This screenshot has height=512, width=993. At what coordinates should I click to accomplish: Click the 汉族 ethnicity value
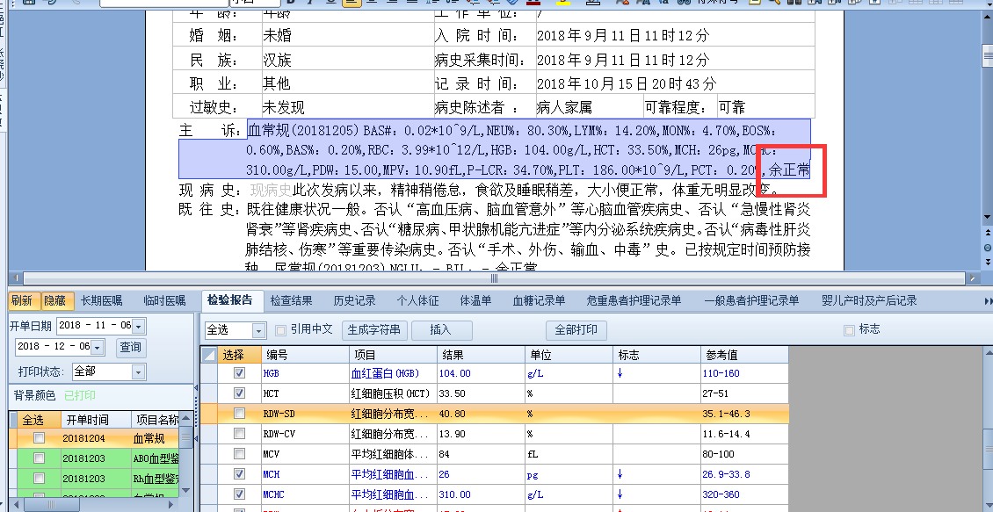pos(277,60)
